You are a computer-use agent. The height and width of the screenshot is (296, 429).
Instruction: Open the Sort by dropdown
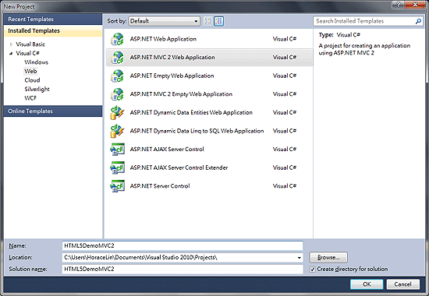point(164,21)
